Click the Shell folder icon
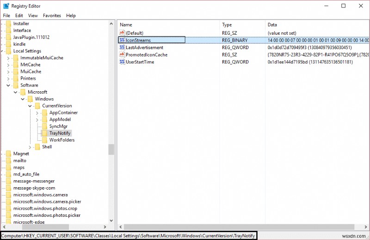Image resolution: width=370 pixels, height=240 pixels. pyautogui.click(x=37, y=147)
